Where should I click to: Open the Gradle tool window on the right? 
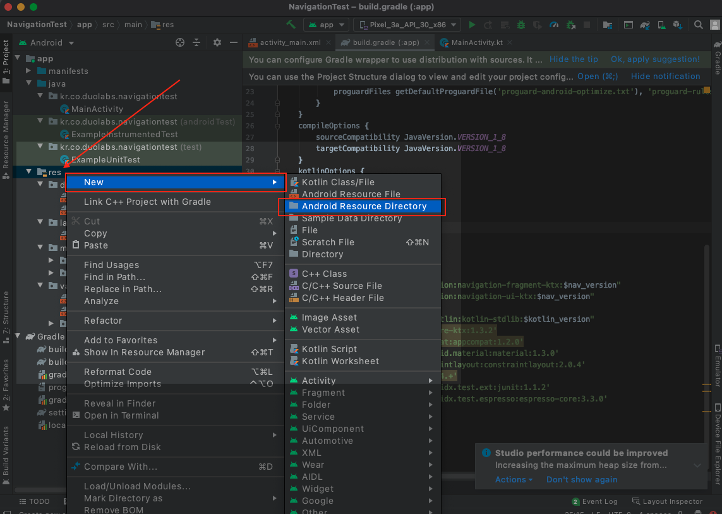[x=718, y=59]
